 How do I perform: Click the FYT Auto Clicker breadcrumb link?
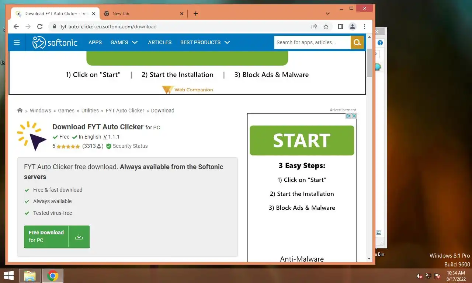(x=125, y=111)
